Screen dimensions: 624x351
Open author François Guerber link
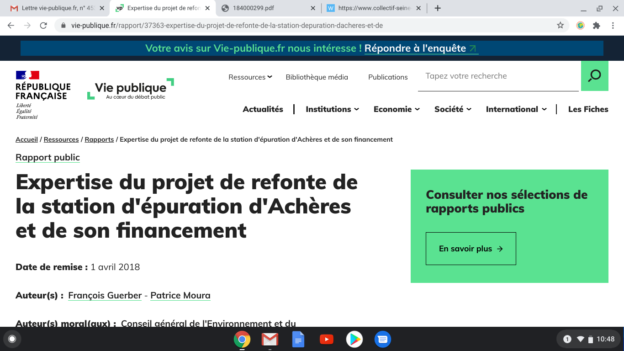pyautogui.click(x=105, y=296)
